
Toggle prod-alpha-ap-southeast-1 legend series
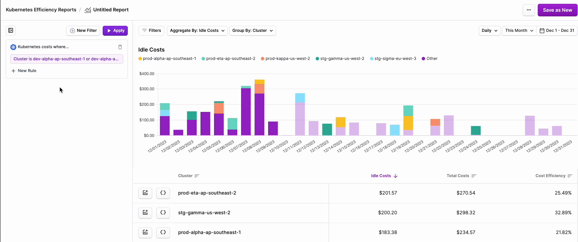[167, 58]
